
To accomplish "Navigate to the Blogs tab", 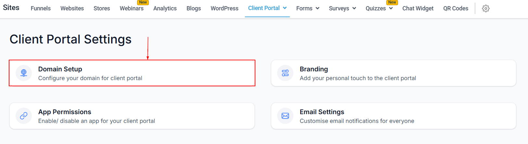I will tap(194, 8).
